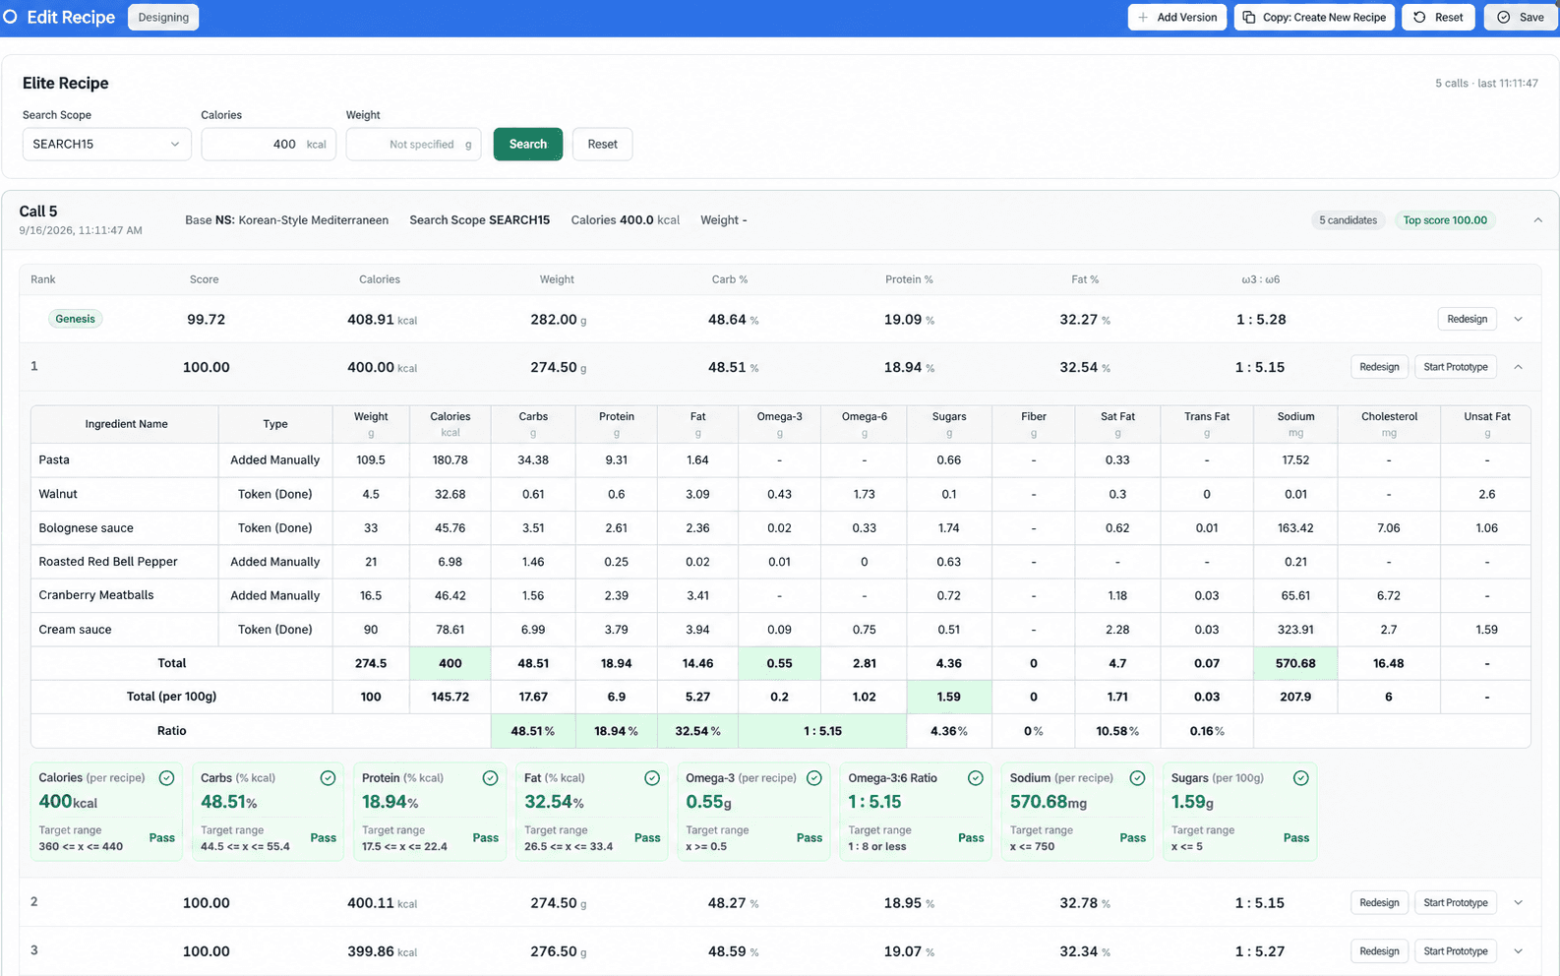Redesign the Genesis recipe
Viewport: 1560px width, 976px height.
point(1468,319)
